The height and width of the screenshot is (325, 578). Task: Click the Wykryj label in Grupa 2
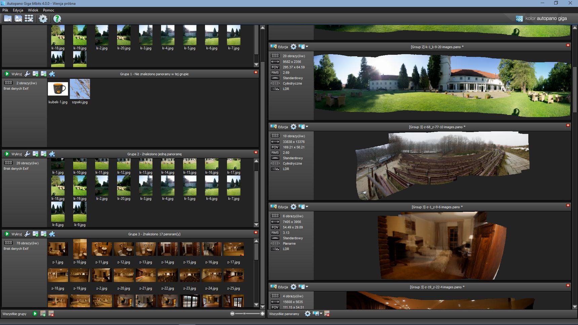tap(16, 154)
